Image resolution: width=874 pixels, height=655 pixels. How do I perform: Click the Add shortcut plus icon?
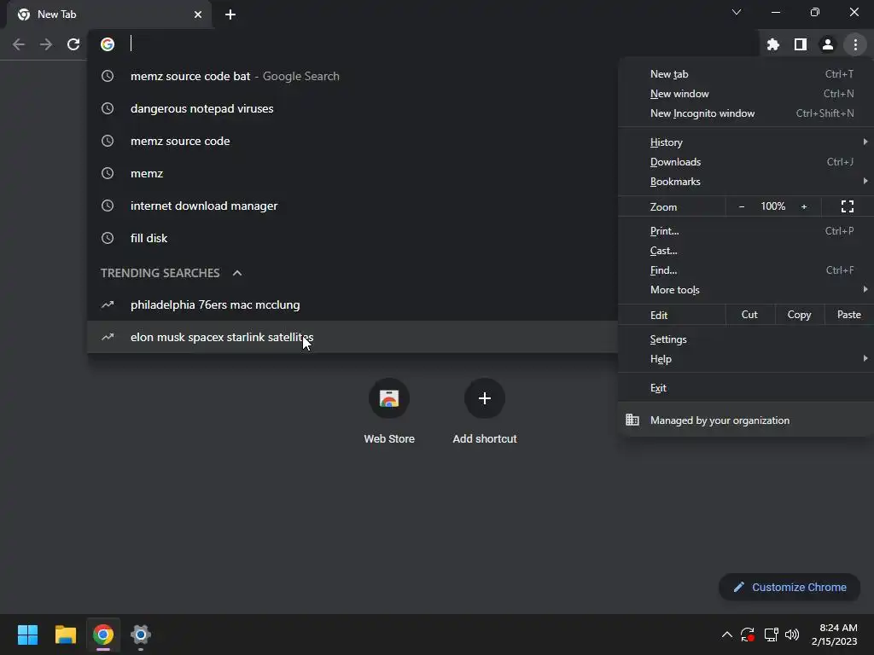point(485,398)
